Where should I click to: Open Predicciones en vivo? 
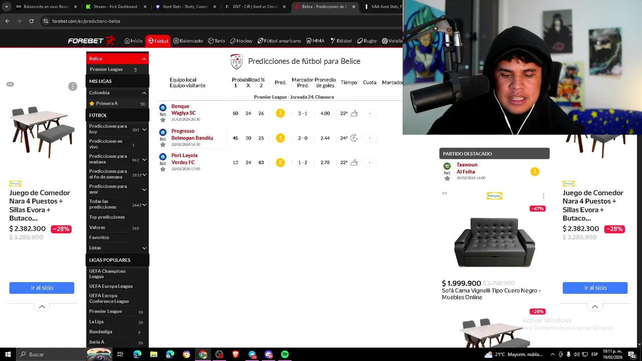click(x=106, y=144)
